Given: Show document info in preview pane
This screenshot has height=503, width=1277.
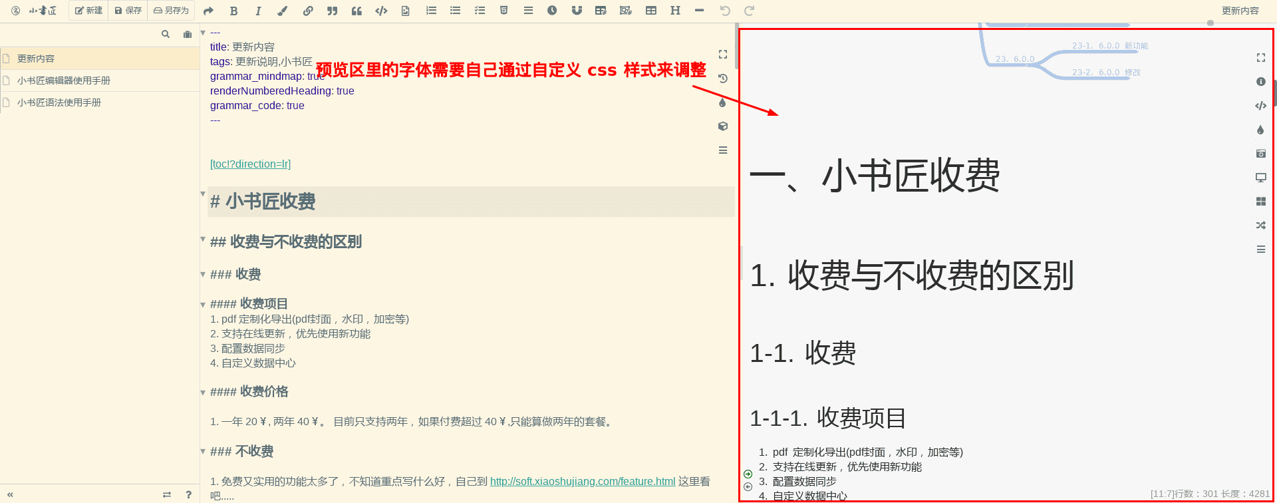Looking at the screenshot, I should pyautogui.click(x=1260, y=82).
